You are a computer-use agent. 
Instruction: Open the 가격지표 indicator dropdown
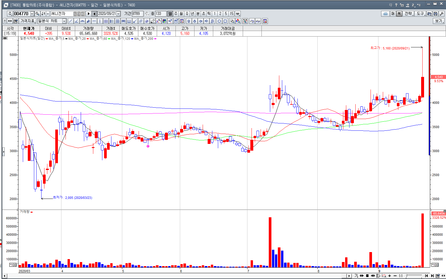(x=28, y=21)
